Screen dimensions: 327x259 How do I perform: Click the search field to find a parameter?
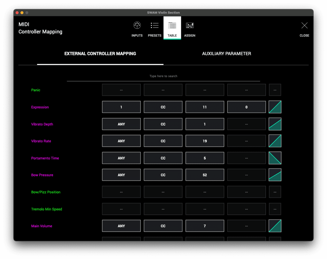[x=163, y=76]
